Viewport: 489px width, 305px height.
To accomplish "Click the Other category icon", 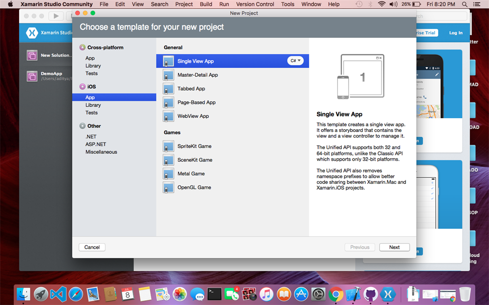I will pos(82,126).
